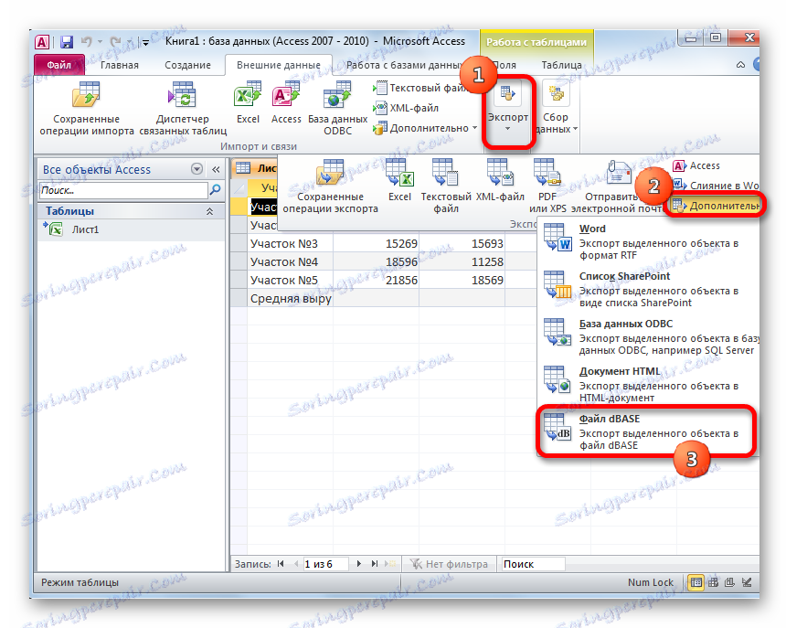Click the Нет фильтра filter indicator
The image size is (807, 628).
pos(450,564)
